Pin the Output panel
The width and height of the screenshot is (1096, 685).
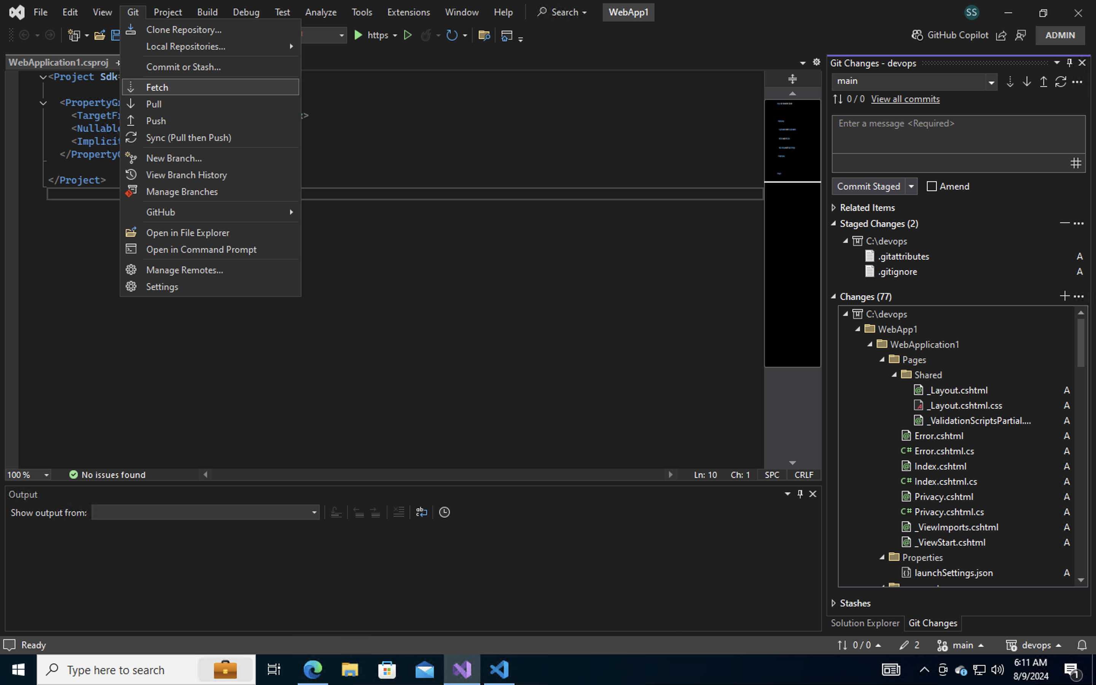[x=800, y=494]
